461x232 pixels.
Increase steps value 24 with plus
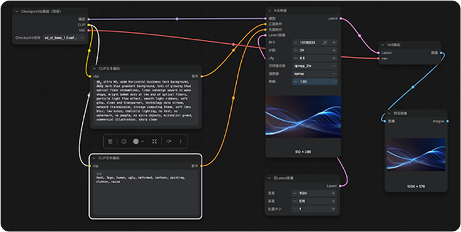[x=334, y=50]
